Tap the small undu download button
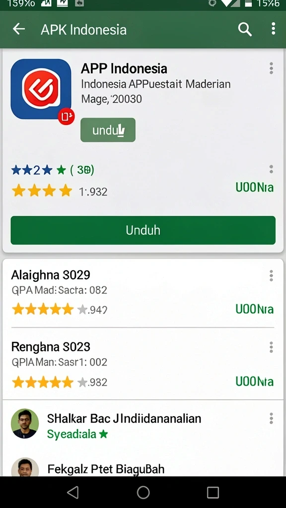Viewport: 286px width, 508px height. point(108,130)
